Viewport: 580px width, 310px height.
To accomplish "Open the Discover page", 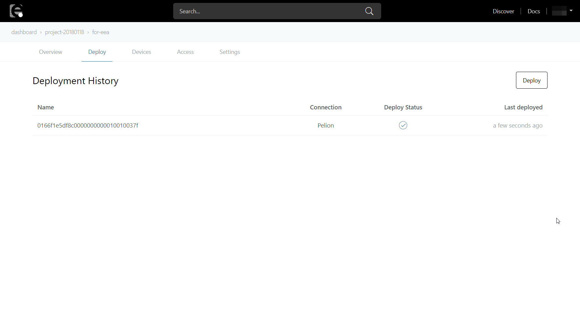I will [503, 11].
